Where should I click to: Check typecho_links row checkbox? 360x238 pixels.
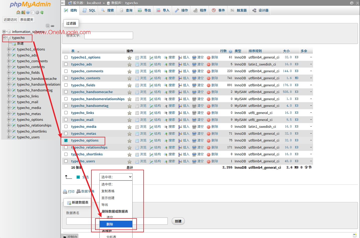pos(66,113)
